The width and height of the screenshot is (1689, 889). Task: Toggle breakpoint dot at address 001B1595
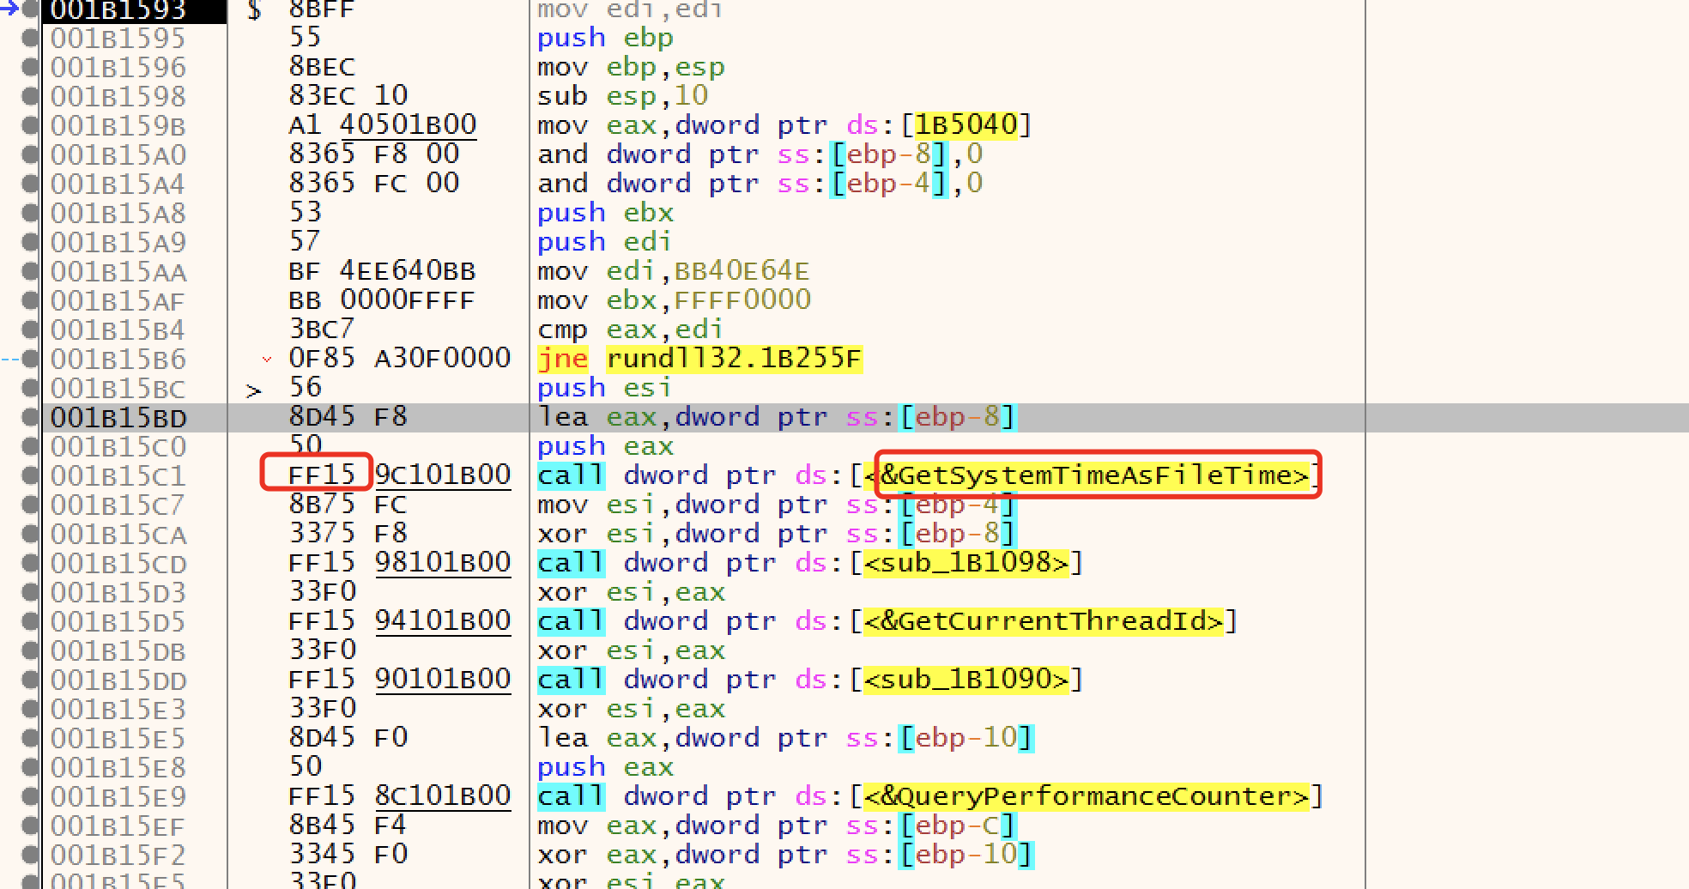tap(30, 38)
